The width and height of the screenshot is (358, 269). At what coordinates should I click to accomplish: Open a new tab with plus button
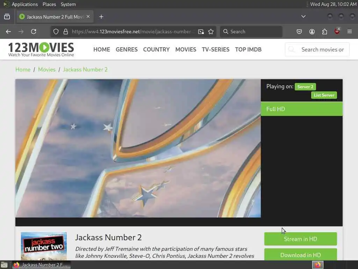point(101,17)
